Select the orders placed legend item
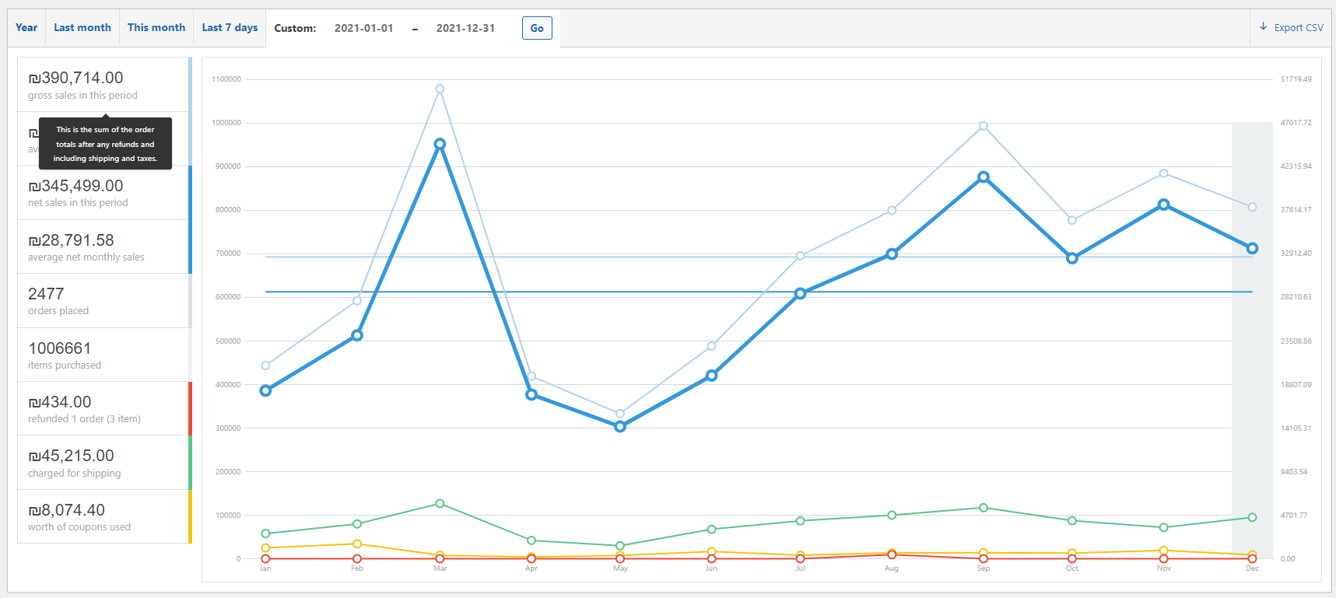This screenshot has height=598, width=1336. click(x=104, y=301)
